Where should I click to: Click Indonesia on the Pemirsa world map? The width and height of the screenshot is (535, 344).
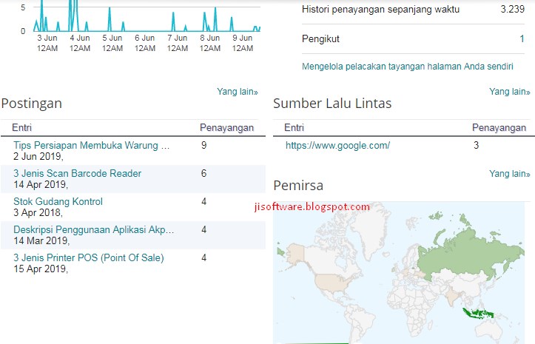pyautogui.click(x=478, y=313)
